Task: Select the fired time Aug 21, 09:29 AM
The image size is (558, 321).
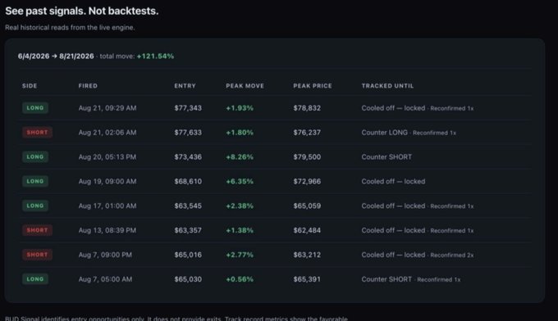Action: [107, 108]
